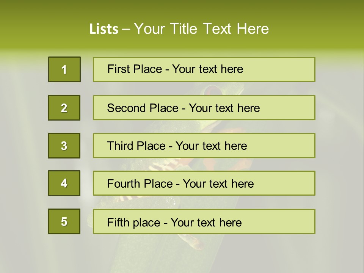Click the number 3 box

click(64, 146)
